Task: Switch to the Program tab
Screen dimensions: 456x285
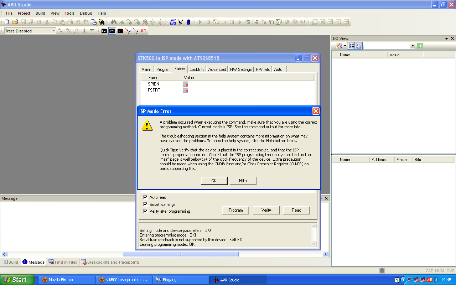Action: 164,69
